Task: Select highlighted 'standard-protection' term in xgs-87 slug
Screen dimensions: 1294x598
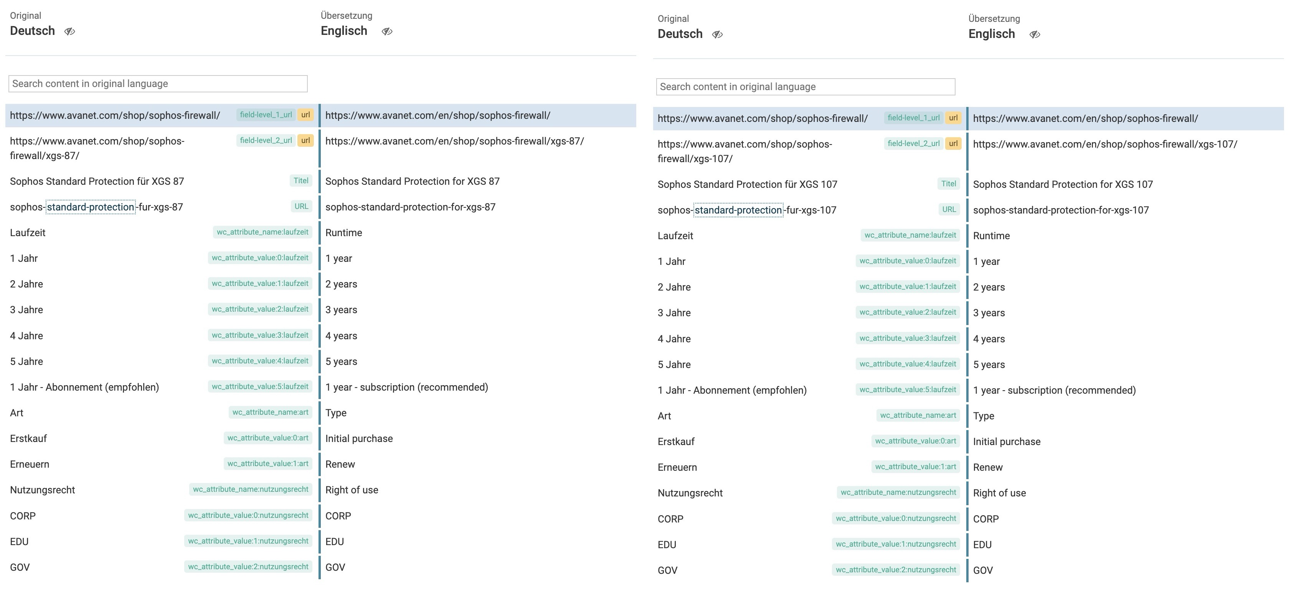Action: pyautogui.click(x=91, y=207)
